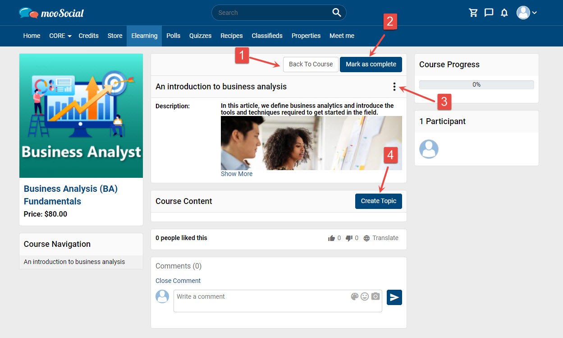Image resolution: width=563 pixels, height=338 pixels.
Task: Open the notifications bell icon
Action: [x=504, y=13]
